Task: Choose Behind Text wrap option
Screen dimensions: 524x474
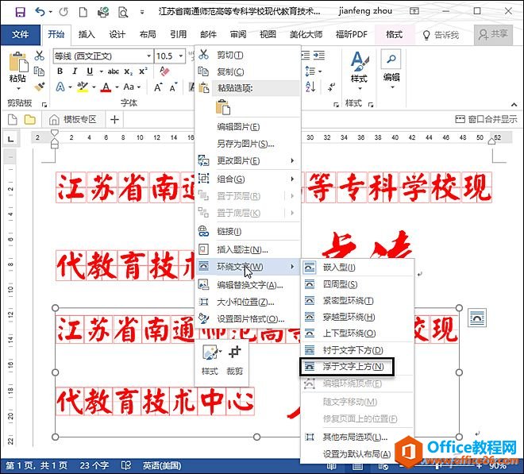Action: point(357,350)
